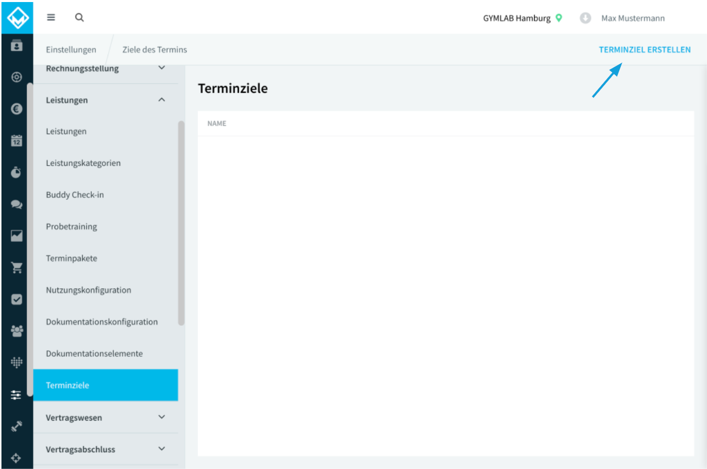Open the stopwatch sidebar icon
This screenshot has height=469, width=707.
[16, 172]
